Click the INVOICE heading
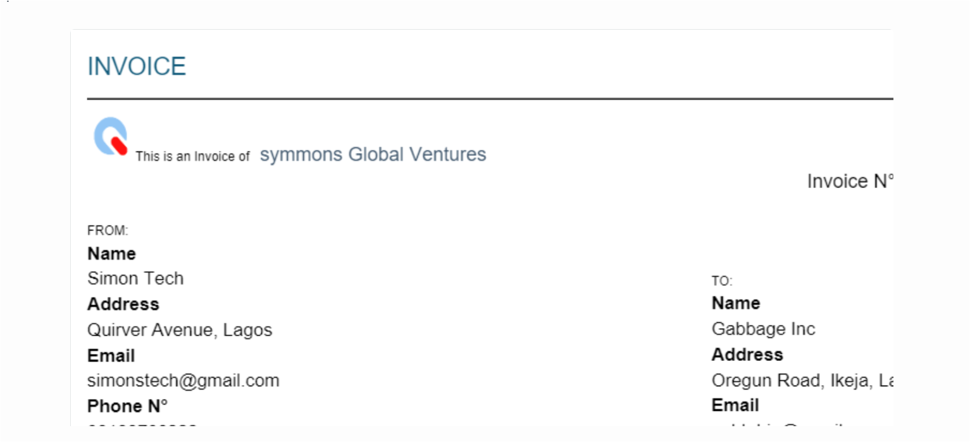This screenshot has width=970, height=442. [x=137, y=66]
